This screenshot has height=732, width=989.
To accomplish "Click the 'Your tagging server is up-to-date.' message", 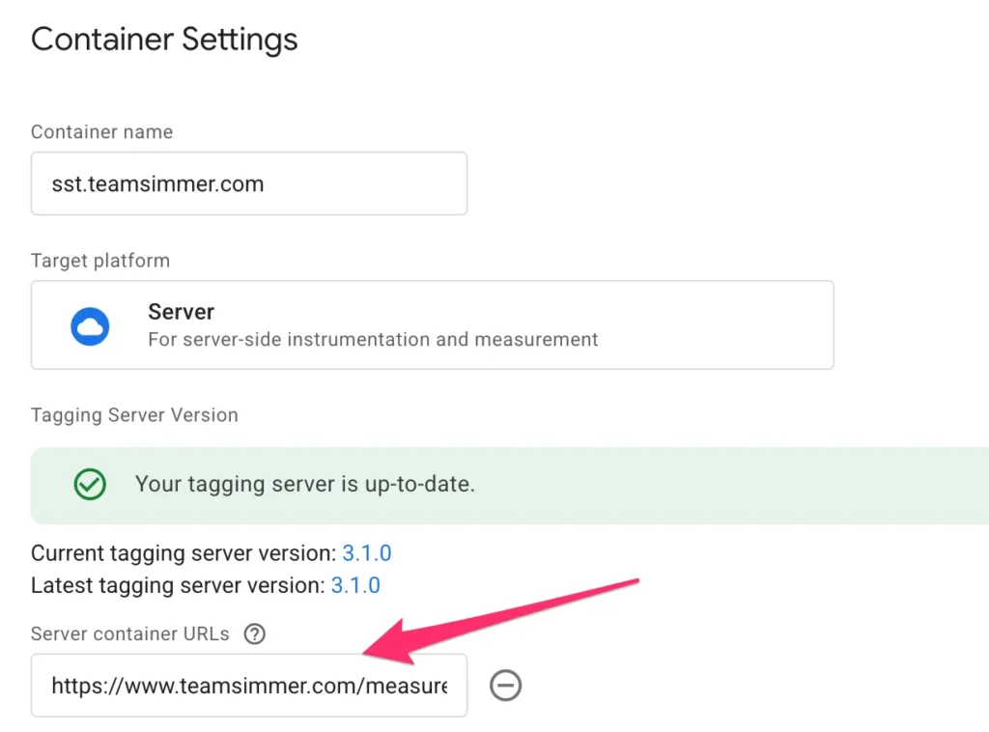I will [x=304, y=484].
